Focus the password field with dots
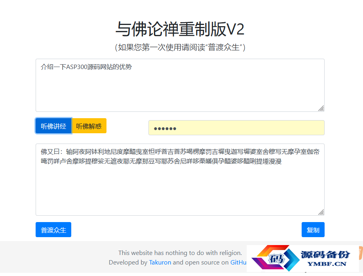This screenshot has width=363, height=276. pos(236,128)
